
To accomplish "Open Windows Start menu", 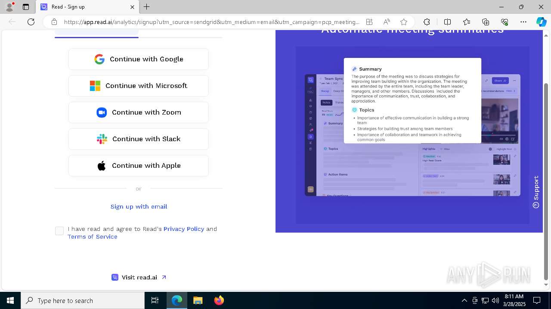I will (x=10, y=300).
